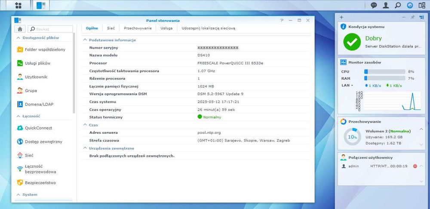Open Domena/LDAP settings

coord(35,104)
